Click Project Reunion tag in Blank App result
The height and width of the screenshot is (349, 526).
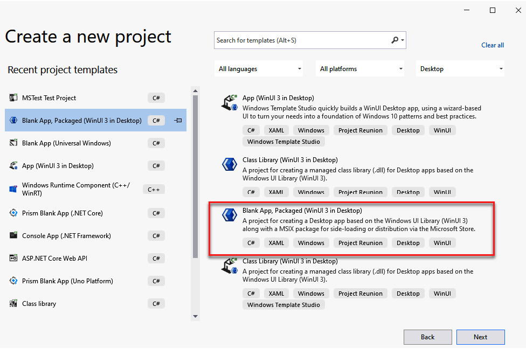[361, 243]
